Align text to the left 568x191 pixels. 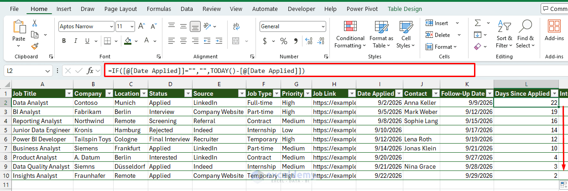point(171,41)
